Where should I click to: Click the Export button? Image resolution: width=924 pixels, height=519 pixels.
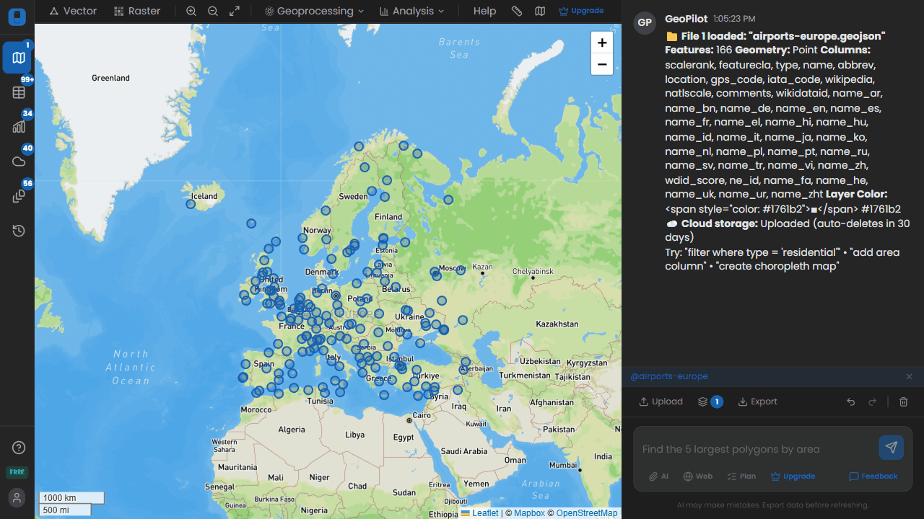point(757,402)
